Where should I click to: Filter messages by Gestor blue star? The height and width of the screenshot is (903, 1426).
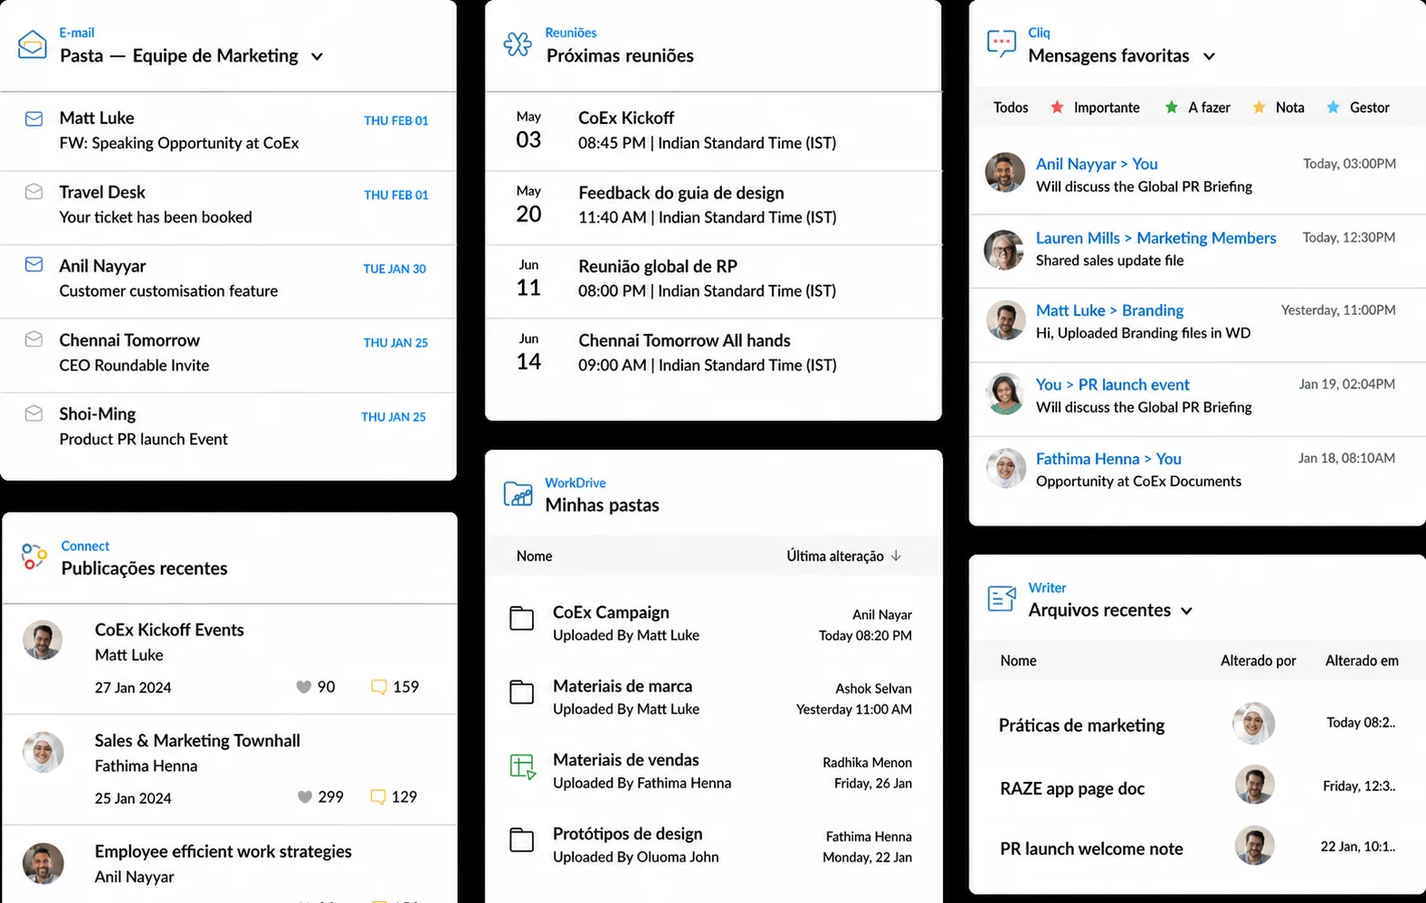coord(1333,107)
